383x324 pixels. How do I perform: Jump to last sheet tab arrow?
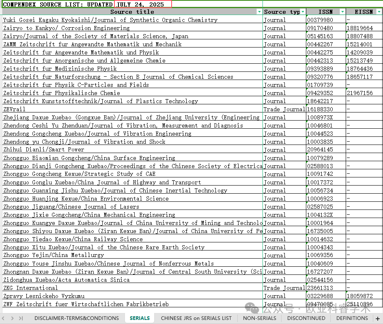[21, 318]
